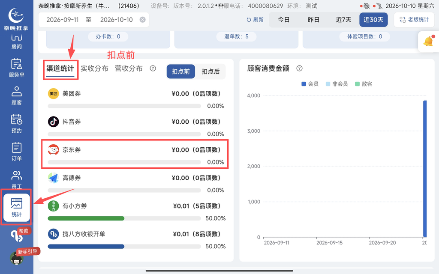Select the 扣点后 toggle option
Screen dimensions: 439x274
click(x=210, y=71)
